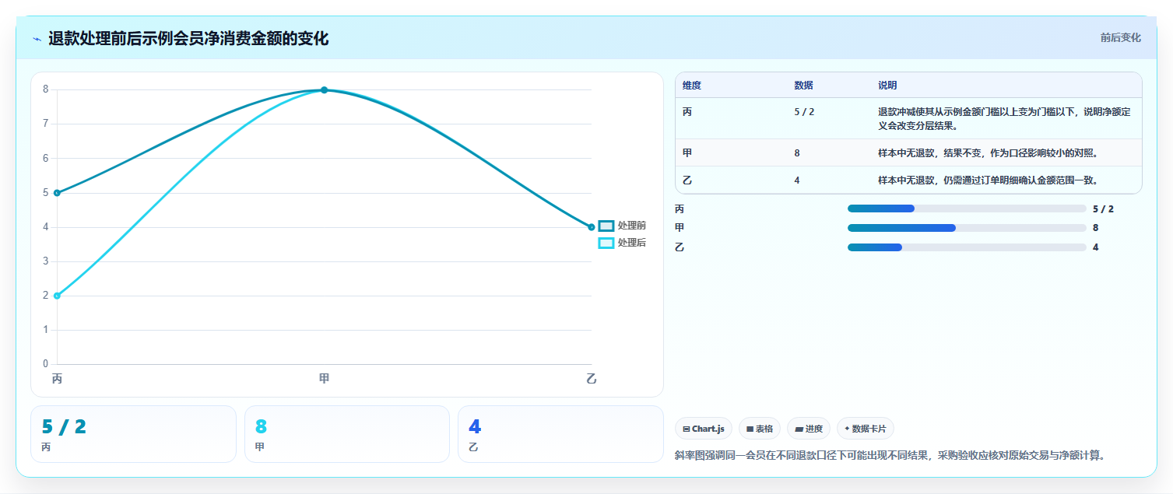Click the lightning icon beside the title
The height and width of the screenshot is (494, 1173).
click(x=37, y=39)
